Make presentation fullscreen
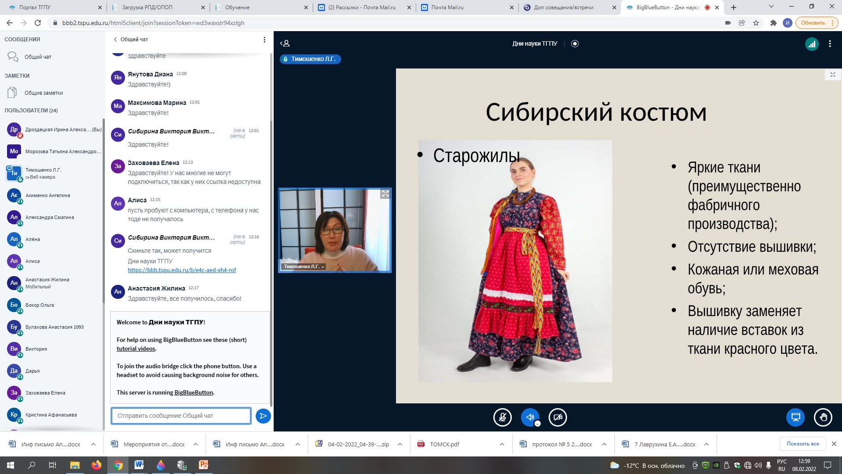Image resolution: width=842 pixels, height=474 pixels. point(833,75)
